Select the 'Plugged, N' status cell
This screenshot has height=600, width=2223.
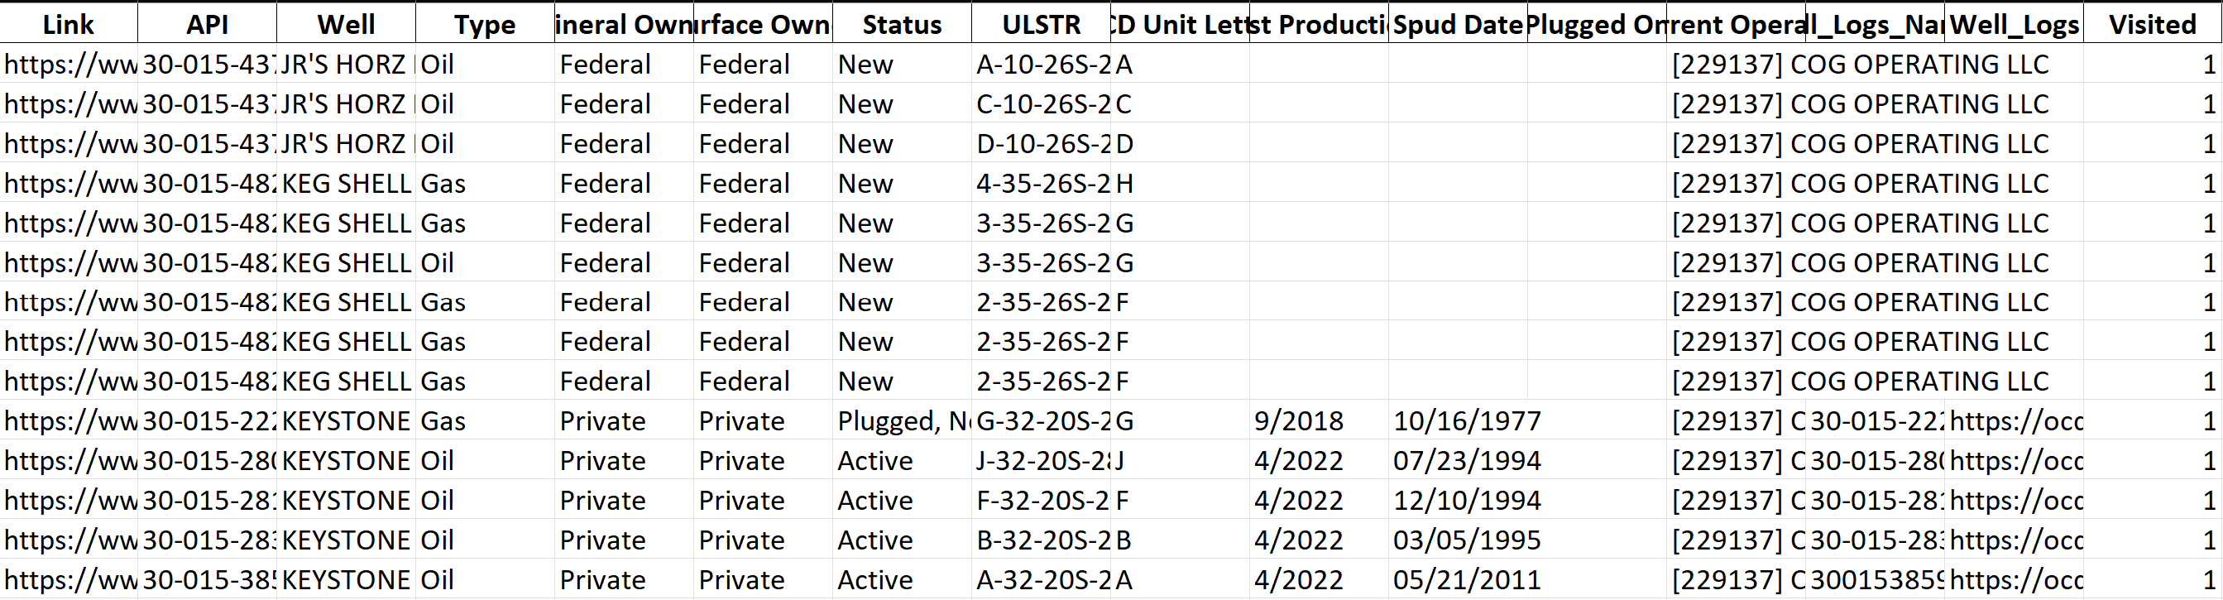[x=902, y=421]
